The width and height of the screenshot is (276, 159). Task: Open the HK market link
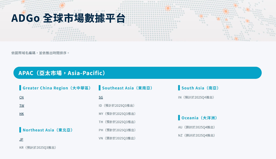22,114
